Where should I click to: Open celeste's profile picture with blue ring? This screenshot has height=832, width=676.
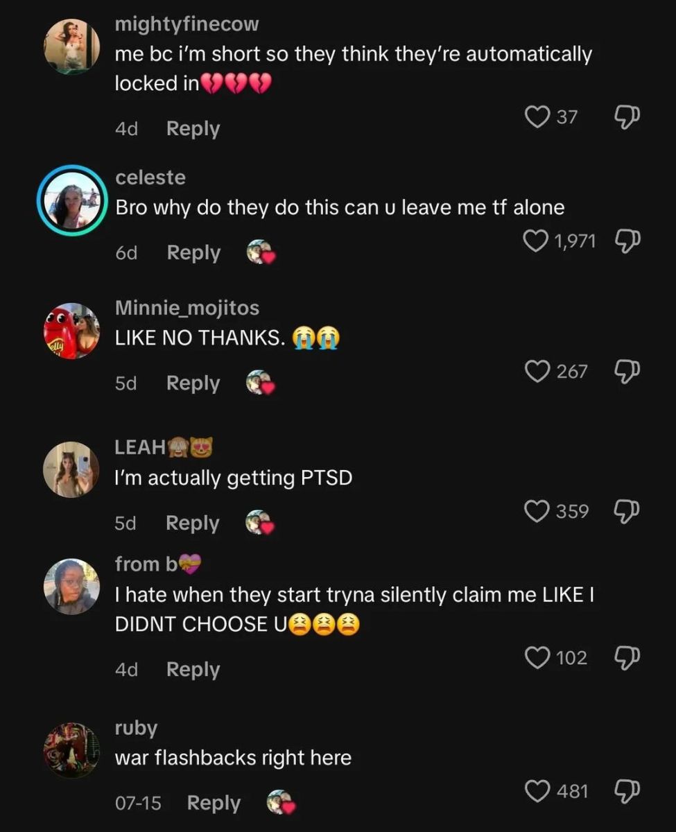click(72, 201)
